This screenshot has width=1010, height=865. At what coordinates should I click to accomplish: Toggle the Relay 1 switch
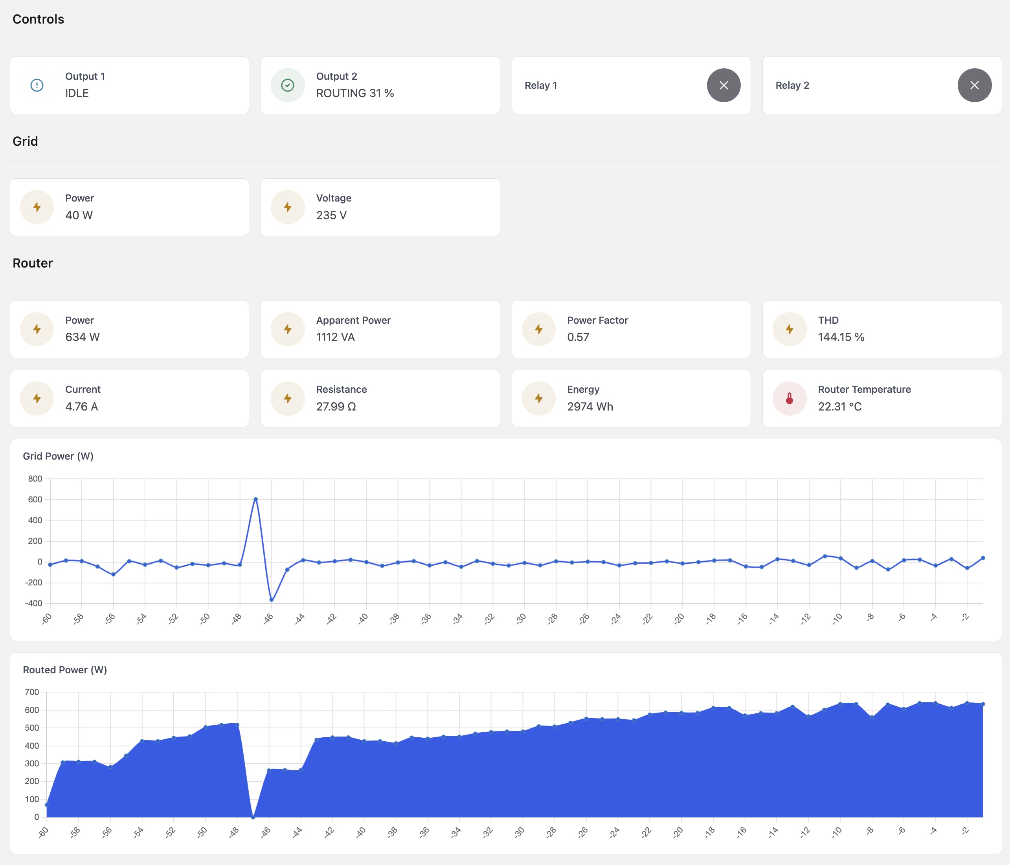[724, 85]
